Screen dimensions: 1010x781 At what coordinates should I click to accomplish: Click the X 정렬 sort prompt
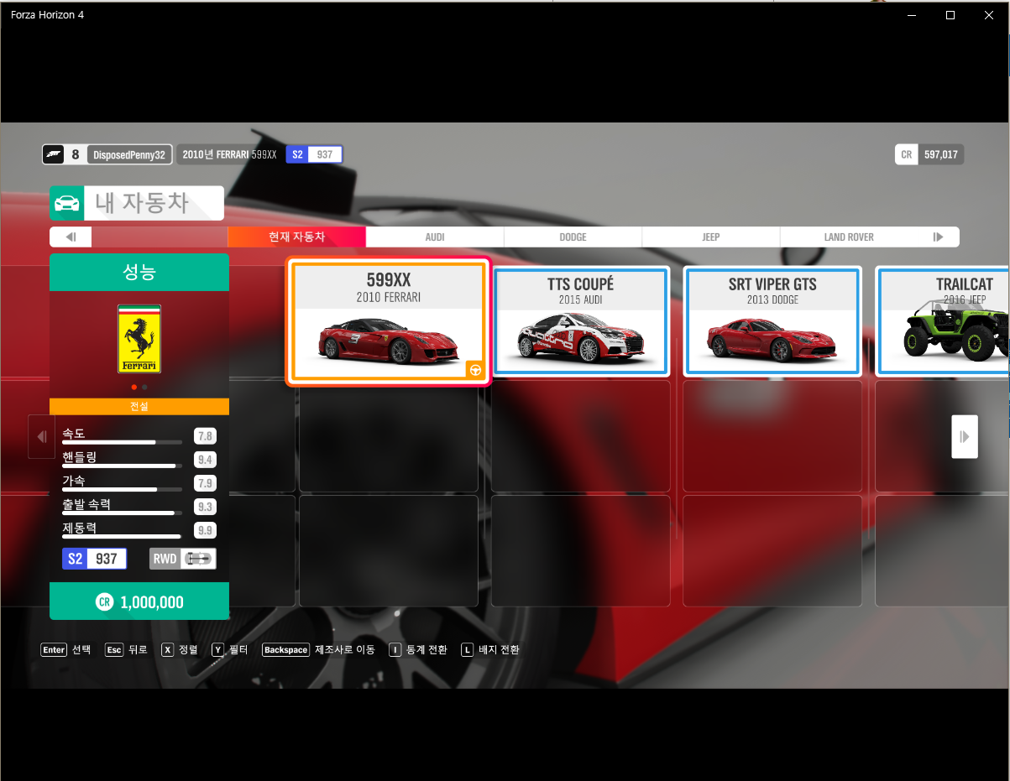point(180,649)
